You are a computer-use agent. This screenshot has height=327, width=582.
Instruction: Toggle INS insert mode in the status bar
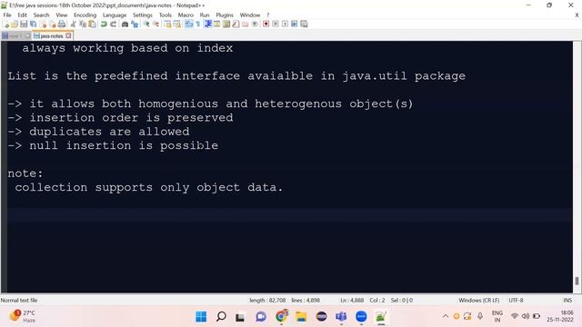(x=567, y=300)
